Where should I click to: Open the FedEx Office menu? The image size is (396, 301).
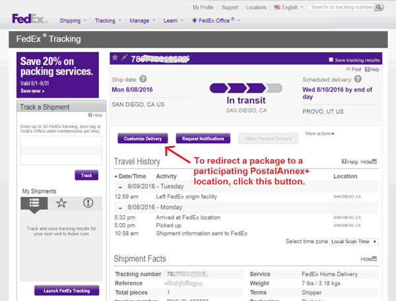[216, 20]
